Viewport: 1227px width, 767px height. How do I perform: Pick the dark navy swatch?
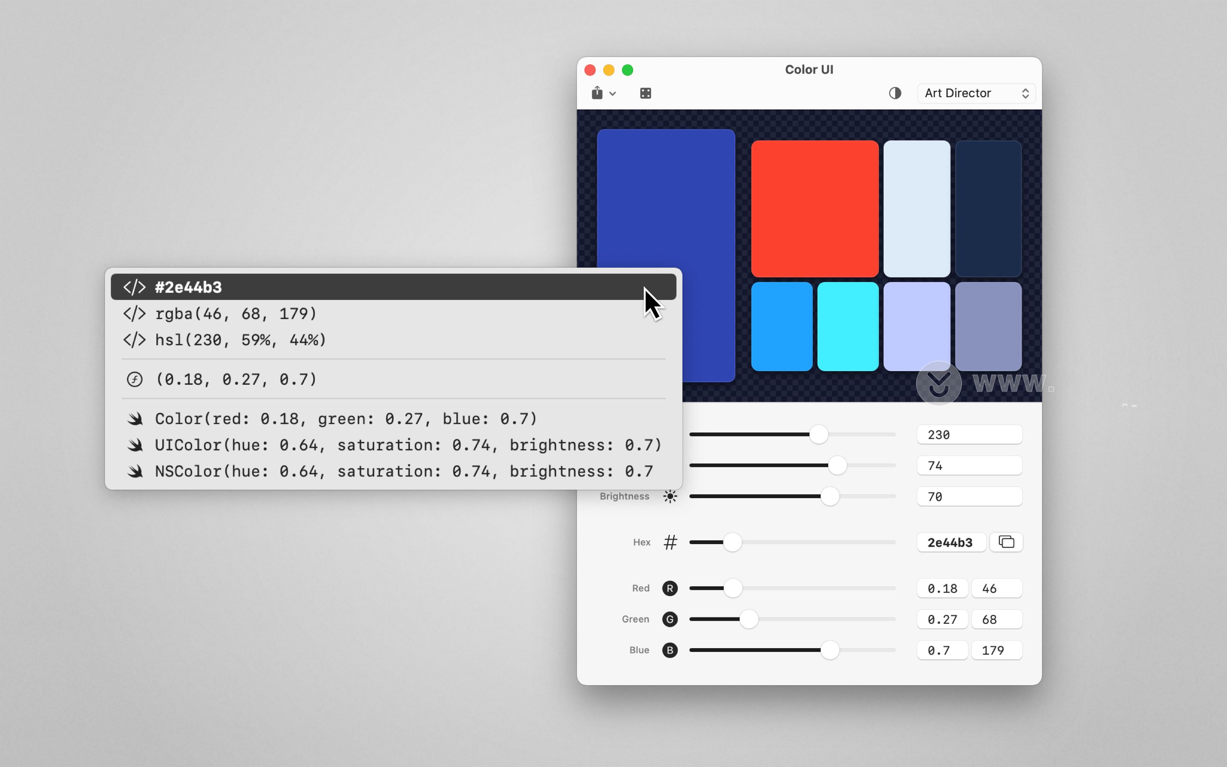click(x=988, y=208)
